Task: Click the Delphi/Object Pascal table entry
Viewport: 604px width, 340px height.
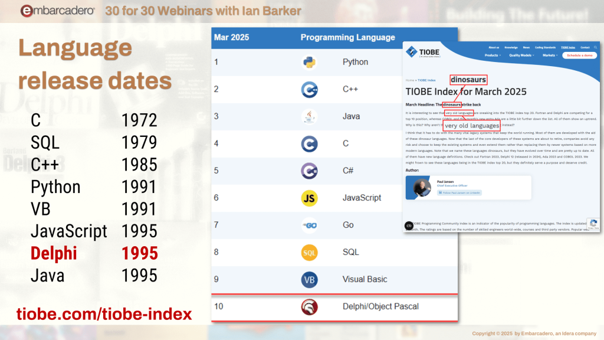Action: coord(380,306)
